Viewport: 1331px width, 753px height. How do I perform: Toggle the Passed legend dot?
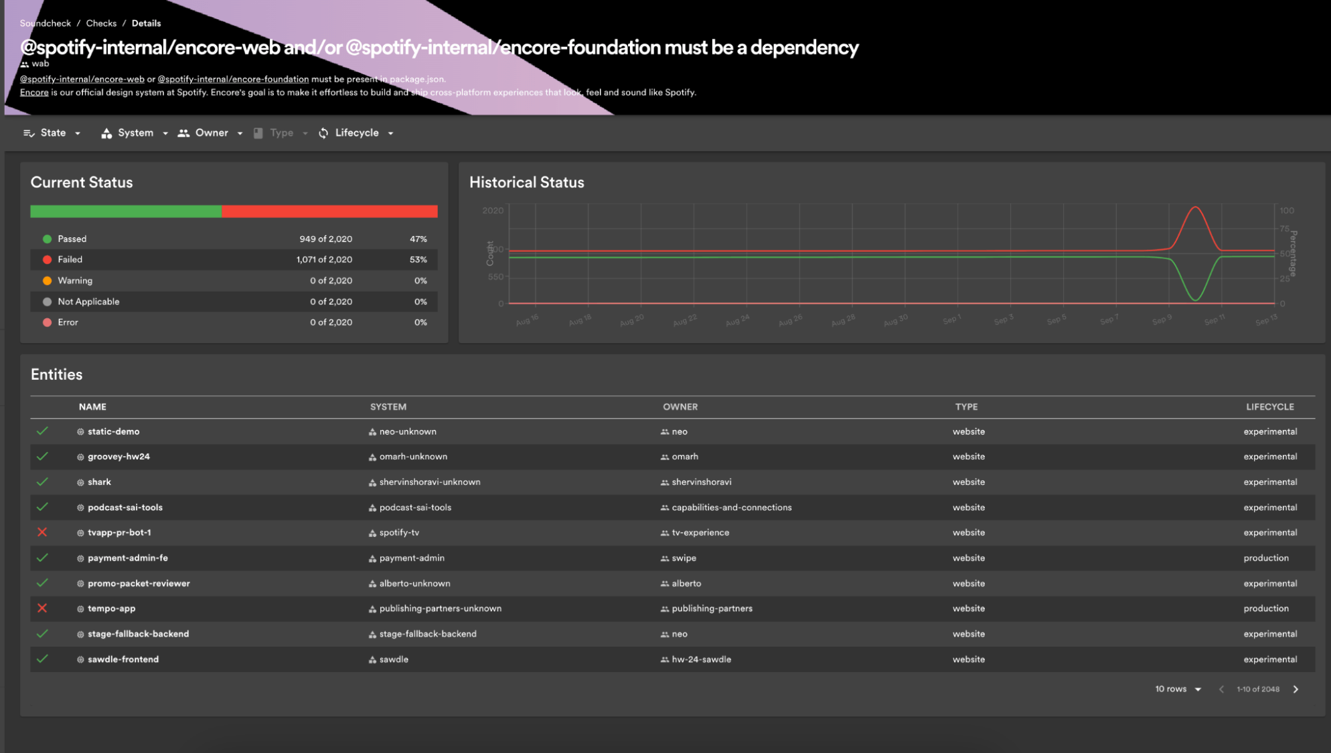tap(46, 238)
